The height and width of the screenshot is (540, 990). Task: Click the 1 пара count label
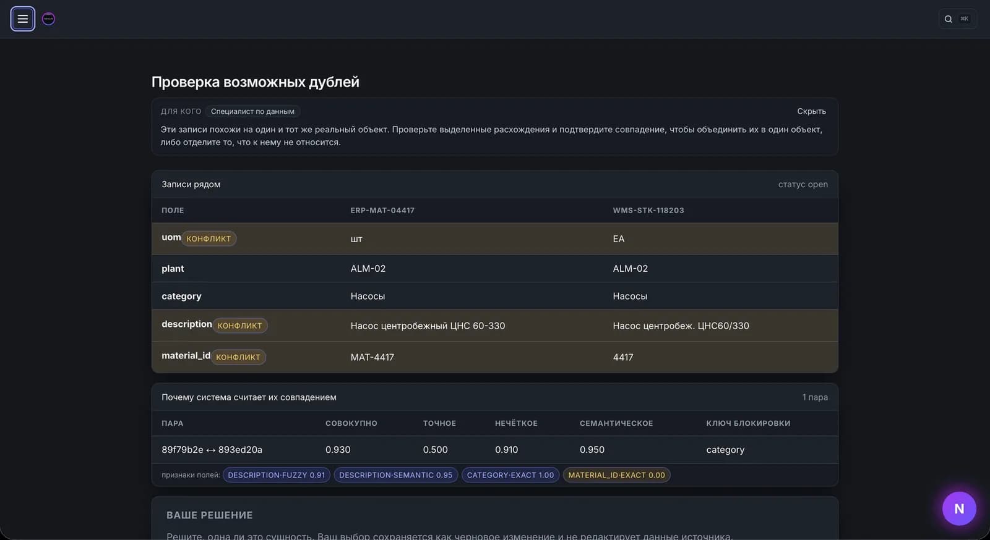click(815, 397)
